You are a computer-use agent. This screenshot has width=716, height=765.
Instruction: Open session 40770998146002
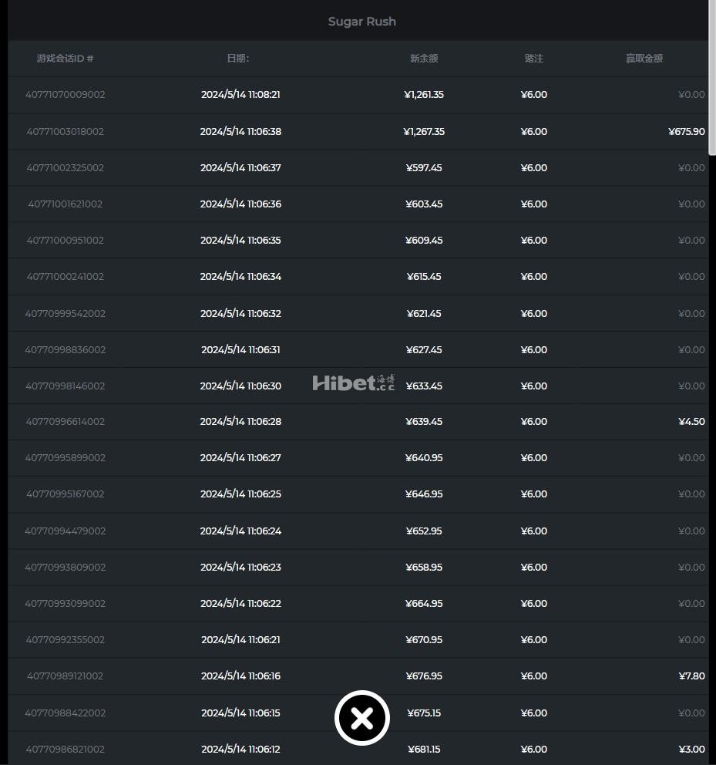pyautogui.click(x=66, y=386)
